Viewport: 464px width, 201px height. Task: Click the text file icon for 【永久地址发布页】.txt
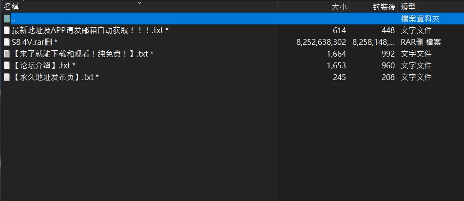[6, 77]
